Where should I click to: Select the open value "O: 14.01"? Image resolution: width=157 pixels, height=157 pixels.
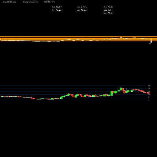point(57,7)
